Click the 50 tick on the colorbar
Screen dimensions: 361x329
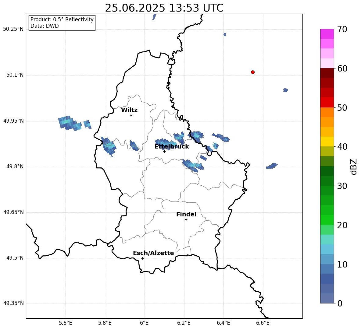(342, 107)
